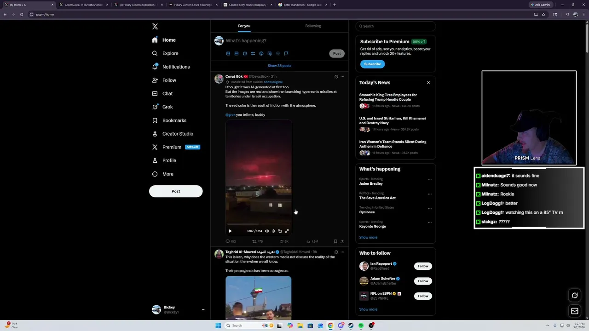Open Chat from the sidebar
Image resolution: width=589 pixels, height=331 pixels.
click(x=162, y=93)
